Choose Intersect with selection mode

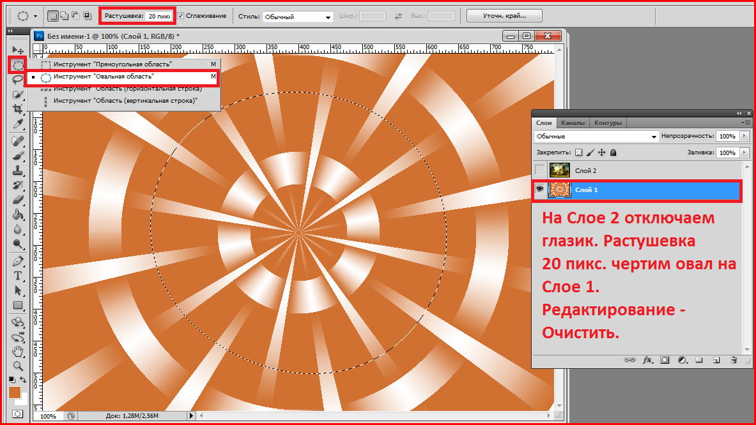click(x=88, y=16)
